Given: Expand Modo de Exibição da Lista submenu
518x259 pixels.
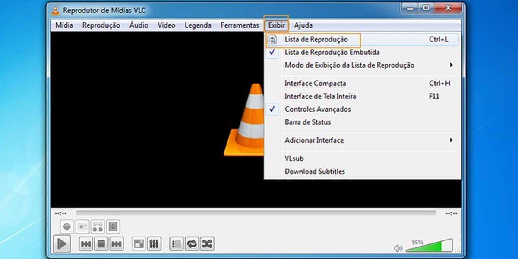Looking at the screenshot, I should pyautogui.click(x=363, y=65).
